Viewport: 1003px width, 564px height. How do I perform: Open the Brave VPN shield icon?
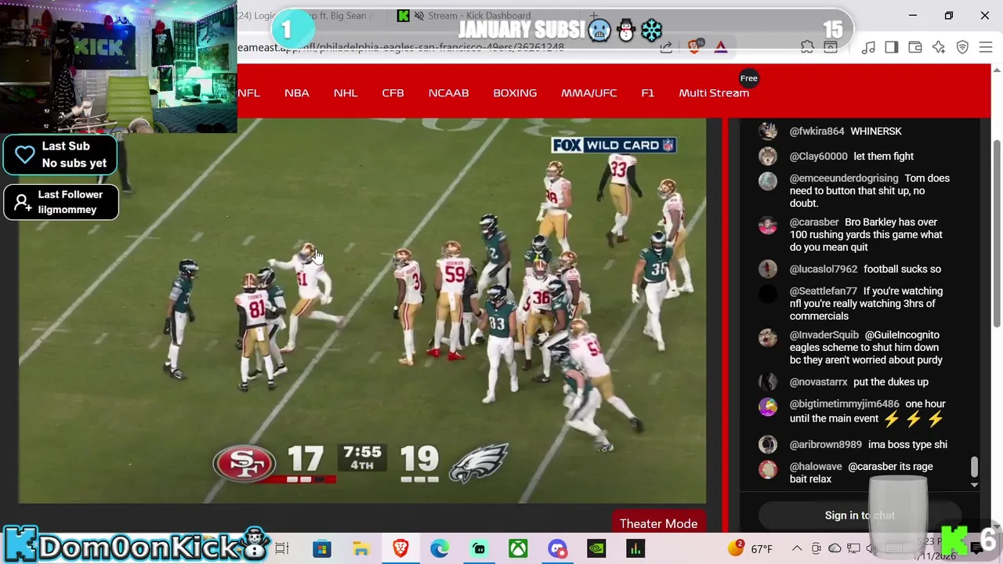(962, 48)
